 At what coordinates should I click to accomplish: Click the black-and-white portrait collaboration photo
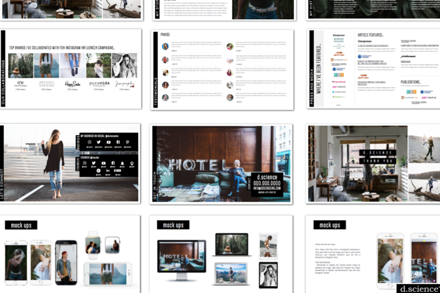pyautogui.click(x=124, y=66)
